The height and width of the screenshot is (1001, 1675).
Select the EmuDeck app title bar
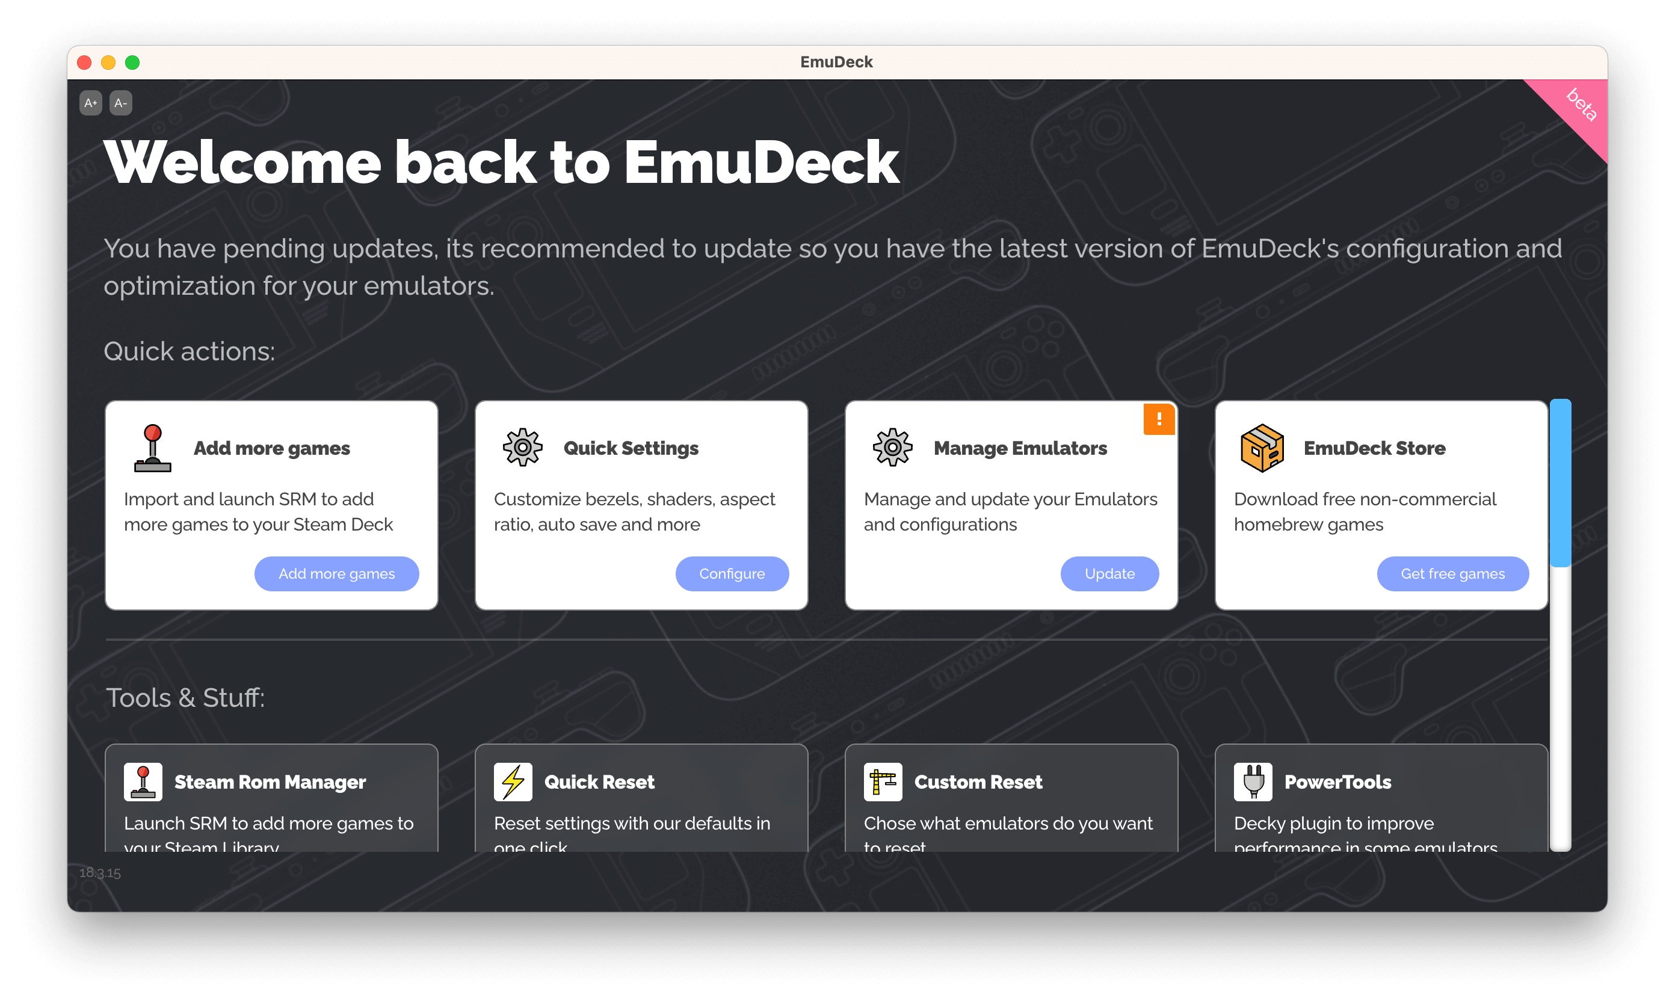[x=837, y=61]
